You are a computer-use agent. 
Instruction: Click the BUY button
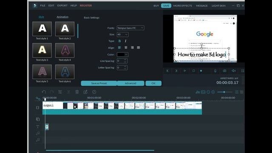pyautogui.click(x=156, y=6)
